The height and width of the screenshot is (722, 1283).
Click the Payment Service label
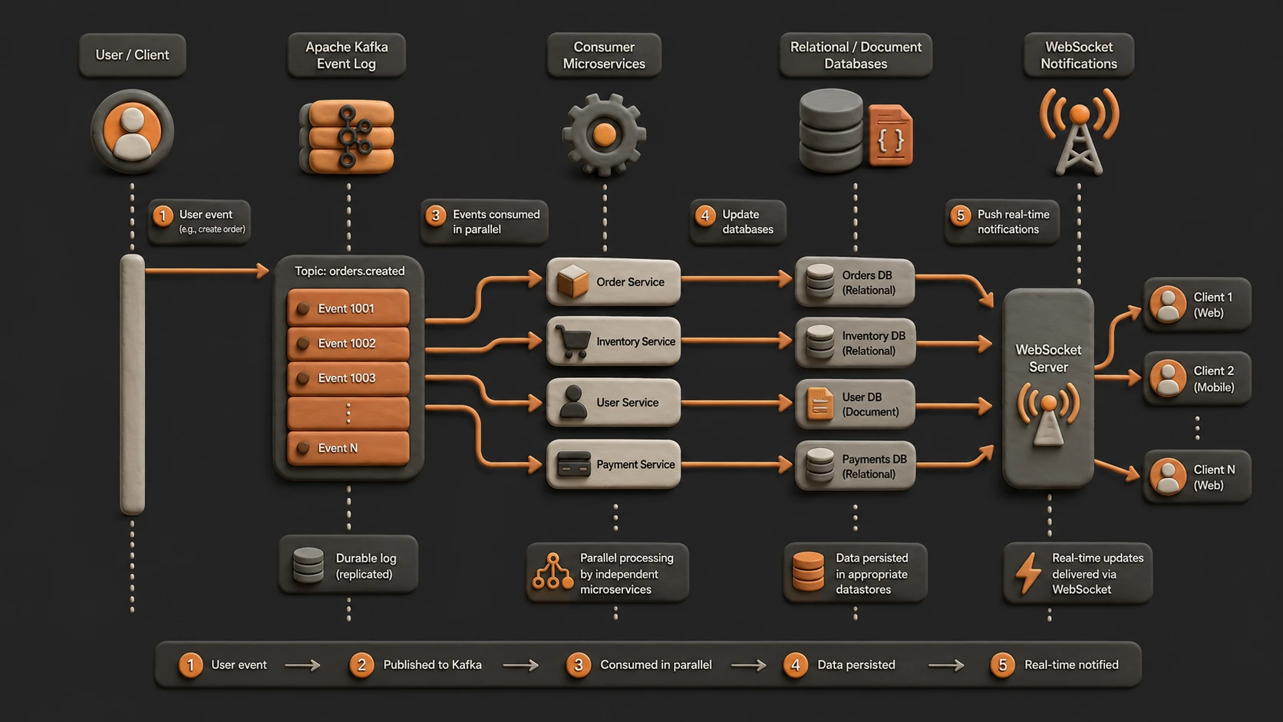click(636, 464)
